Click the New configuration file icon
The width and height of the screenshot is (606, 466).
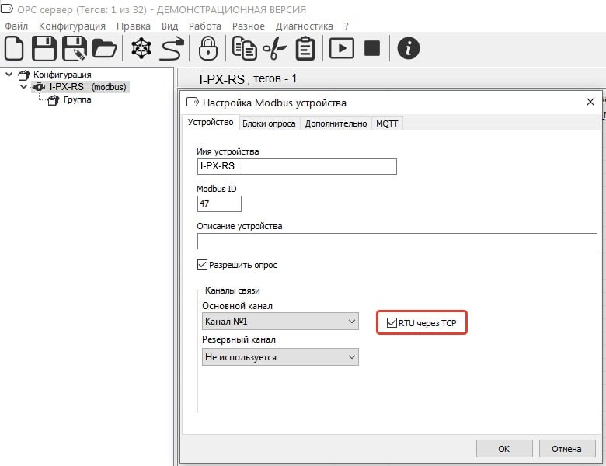(15, 48)
